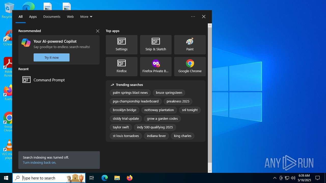The height and width of the screenshot is (183, 326).
Task: Select taylor swift trending chip
Action: (x=121, y=127)
